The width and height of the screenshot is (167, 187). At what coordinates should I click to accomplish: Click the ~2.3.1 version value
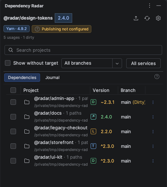click(107, 102)
